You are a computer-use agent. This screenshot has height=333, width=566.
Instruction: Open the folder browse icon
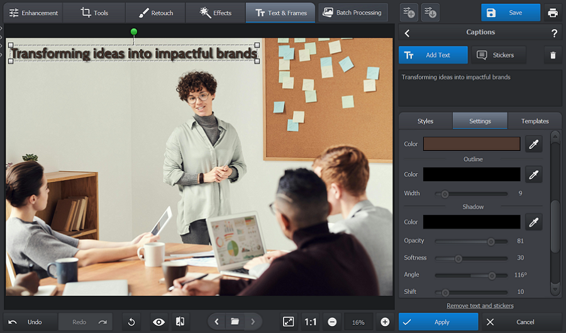(x=235, y=322)
